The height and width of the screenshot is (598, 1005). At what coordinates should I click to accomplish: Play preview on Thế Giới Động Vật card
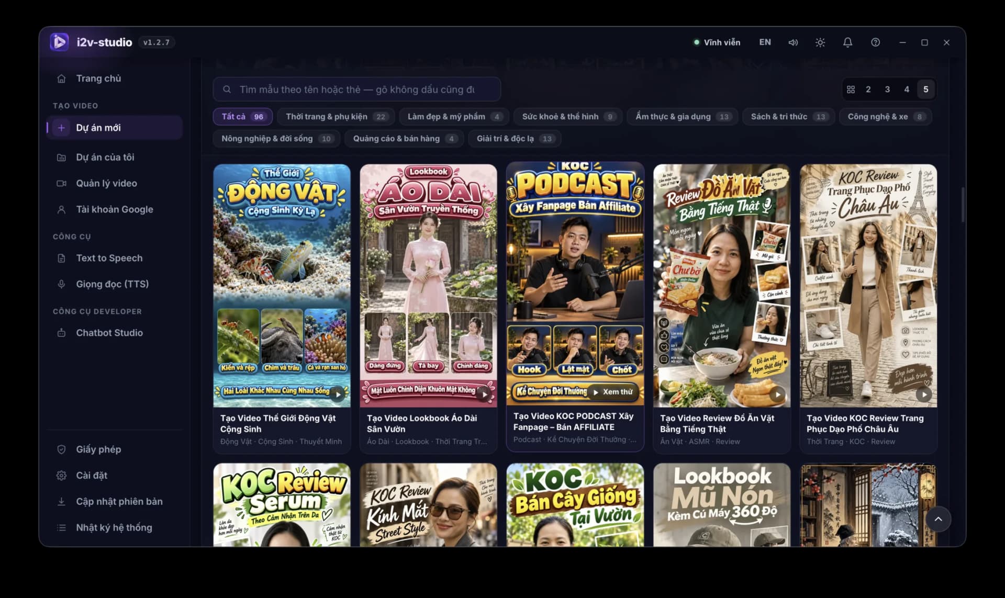pos(338,394)
